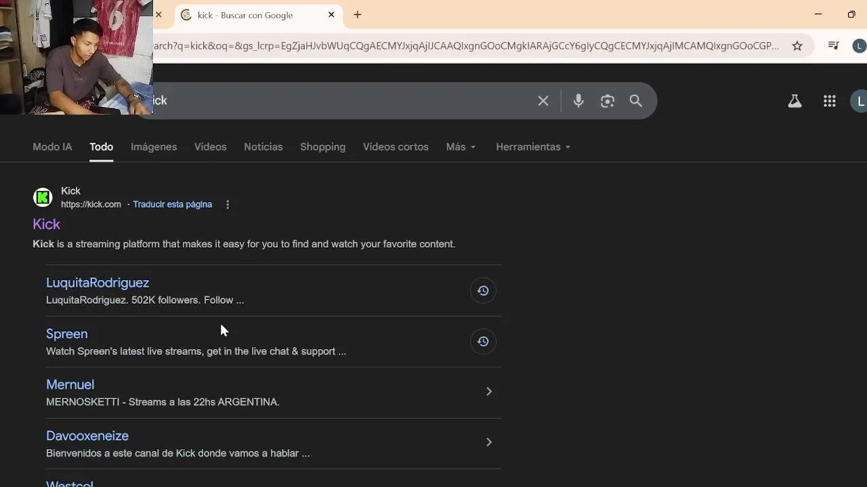Click the browser address bar URL
The height and width of the screenshot is (487, 867).
tap(467, 46)
